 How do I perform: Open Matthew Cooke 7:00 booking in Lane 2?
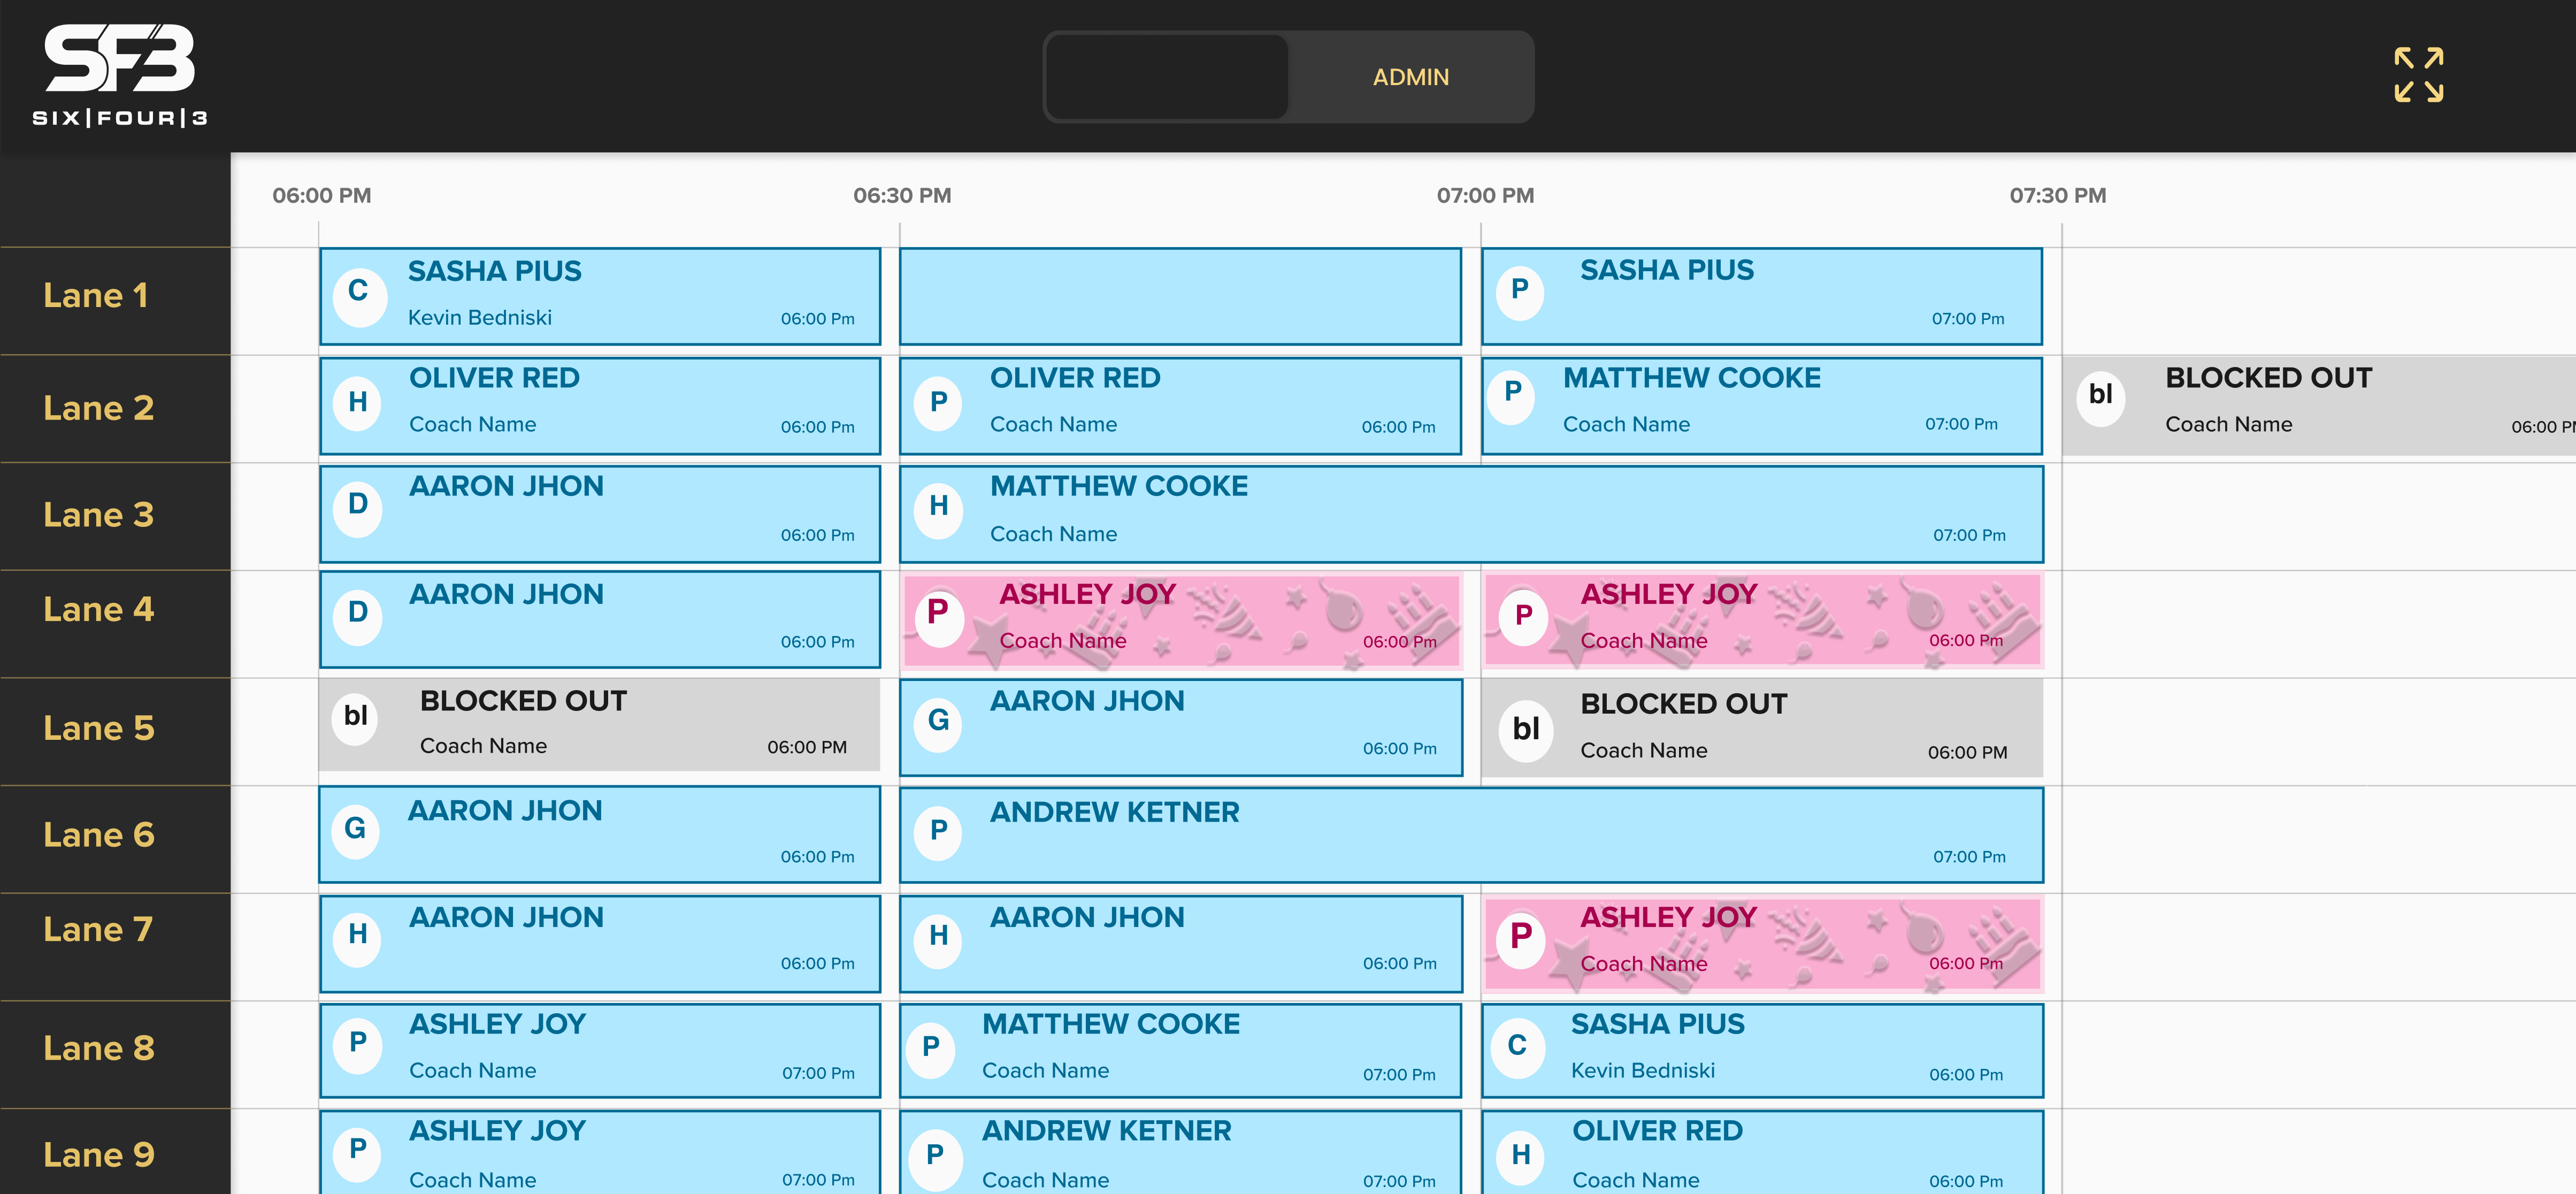click(1762, 406)
